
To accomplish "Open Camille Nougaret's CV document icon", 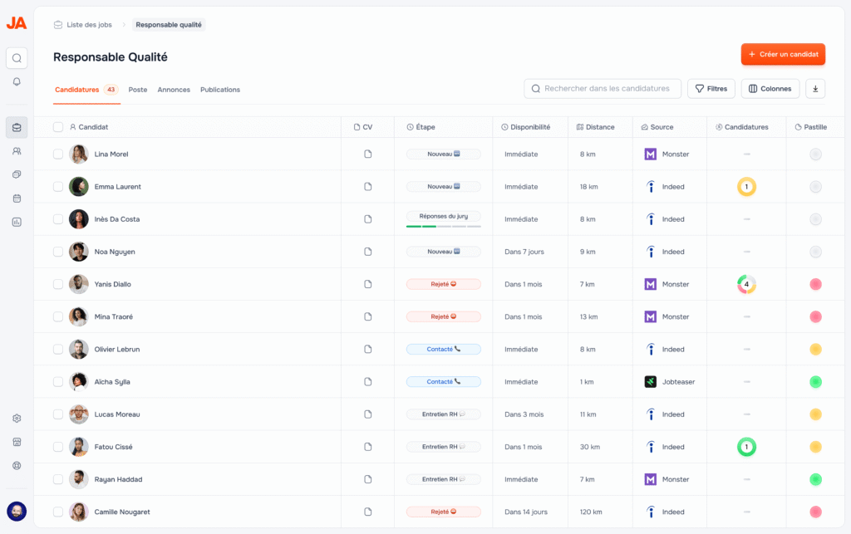I will 368,512.
